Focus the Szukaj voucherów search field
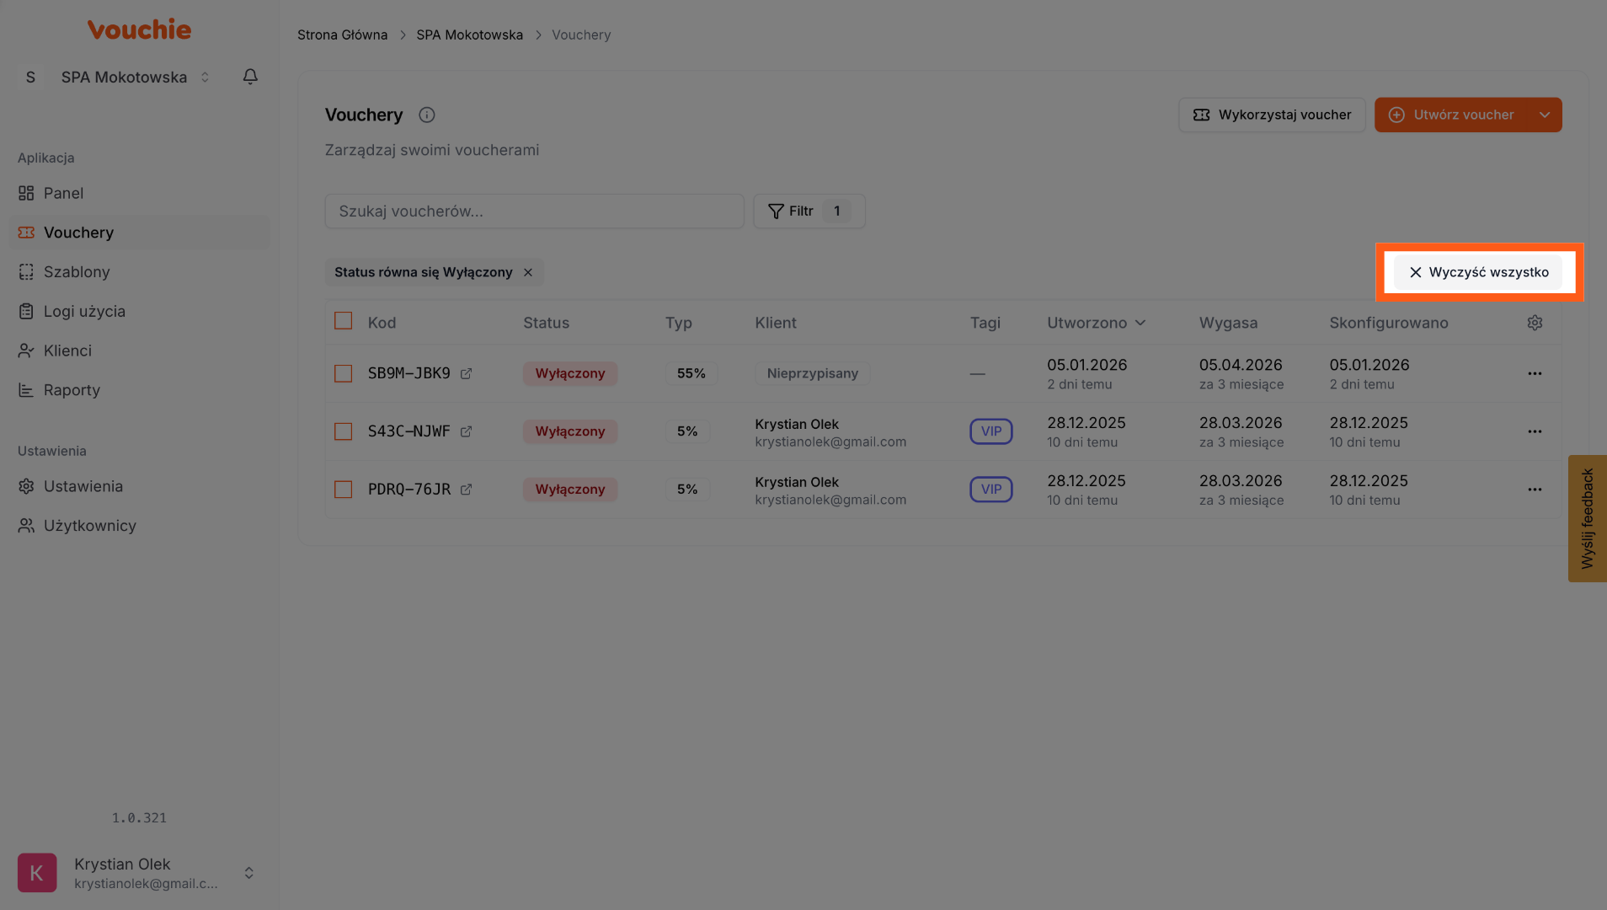This screenshot has height=910, width=1607. pos(534,211)
